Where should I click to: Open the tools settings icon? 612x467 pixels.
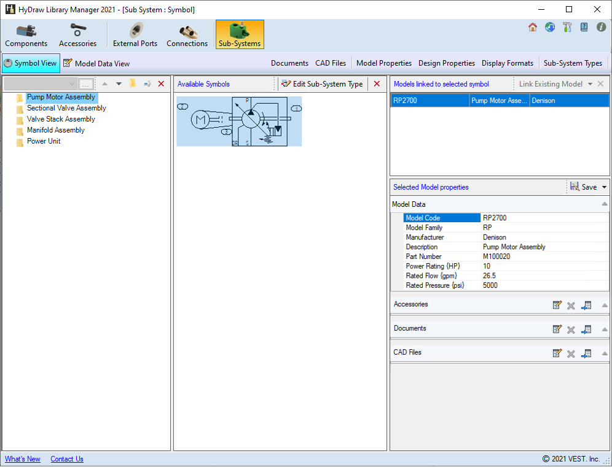coord(567,27)
